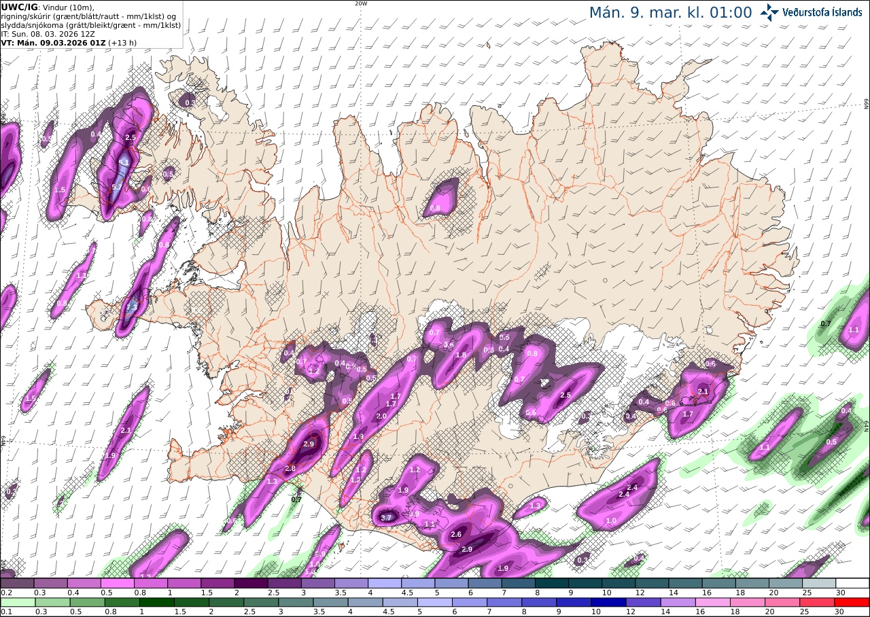Click the 1.0 precipitation value on the map
The width and height of the screenshot is (870, 617).
[x=610, y=521]
